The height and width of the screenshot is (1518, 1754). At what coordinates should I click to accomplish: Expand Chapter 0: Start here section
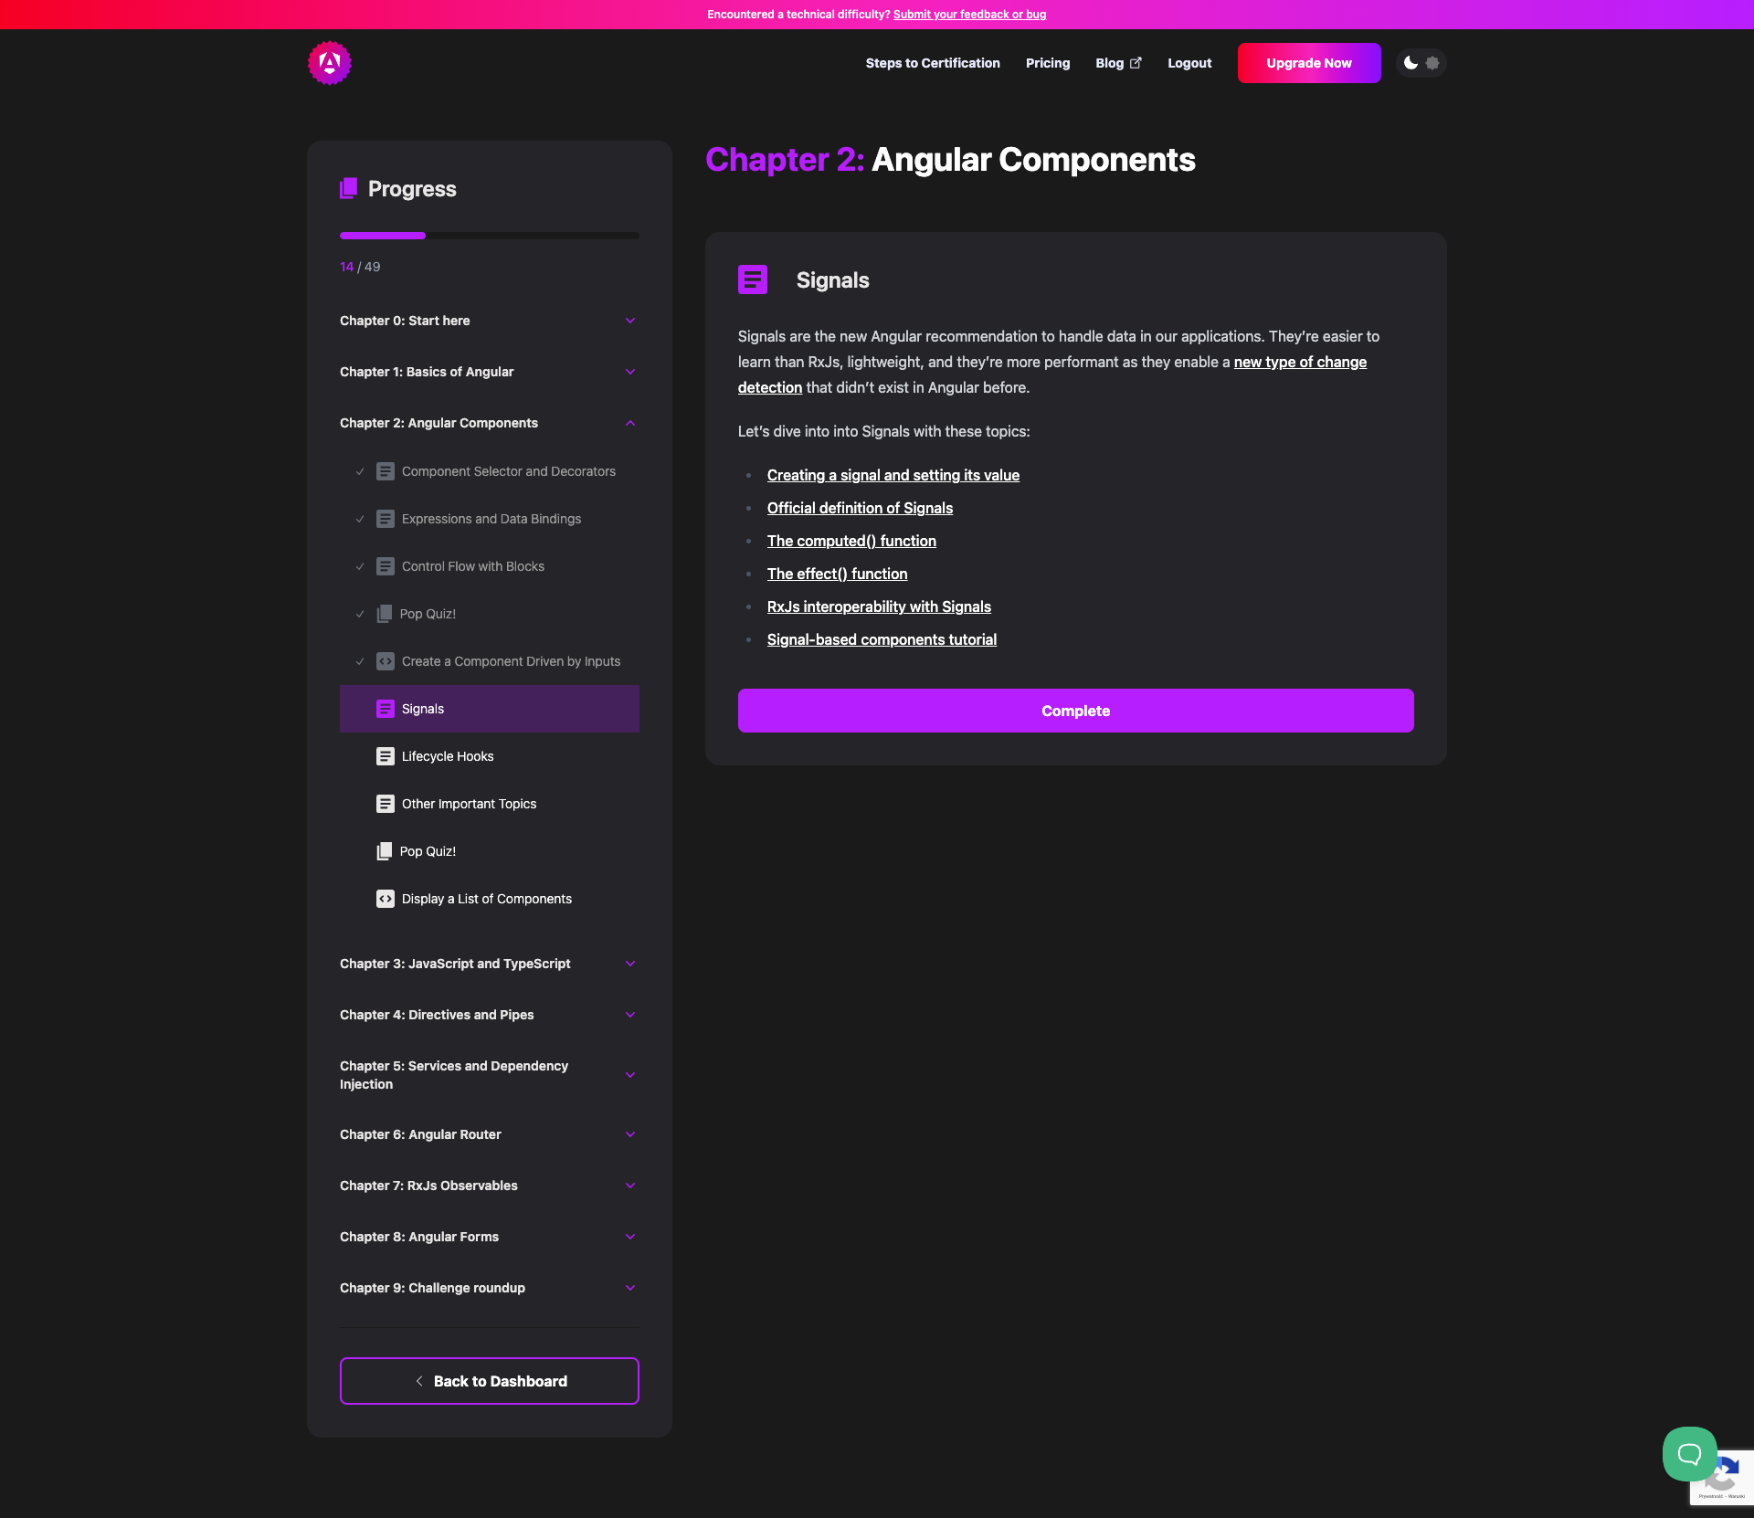click(x=630, y=321)
